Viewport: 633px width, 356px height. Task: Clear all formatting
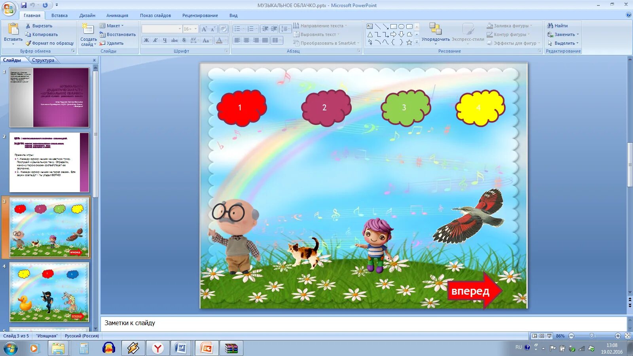coord(223,29)
